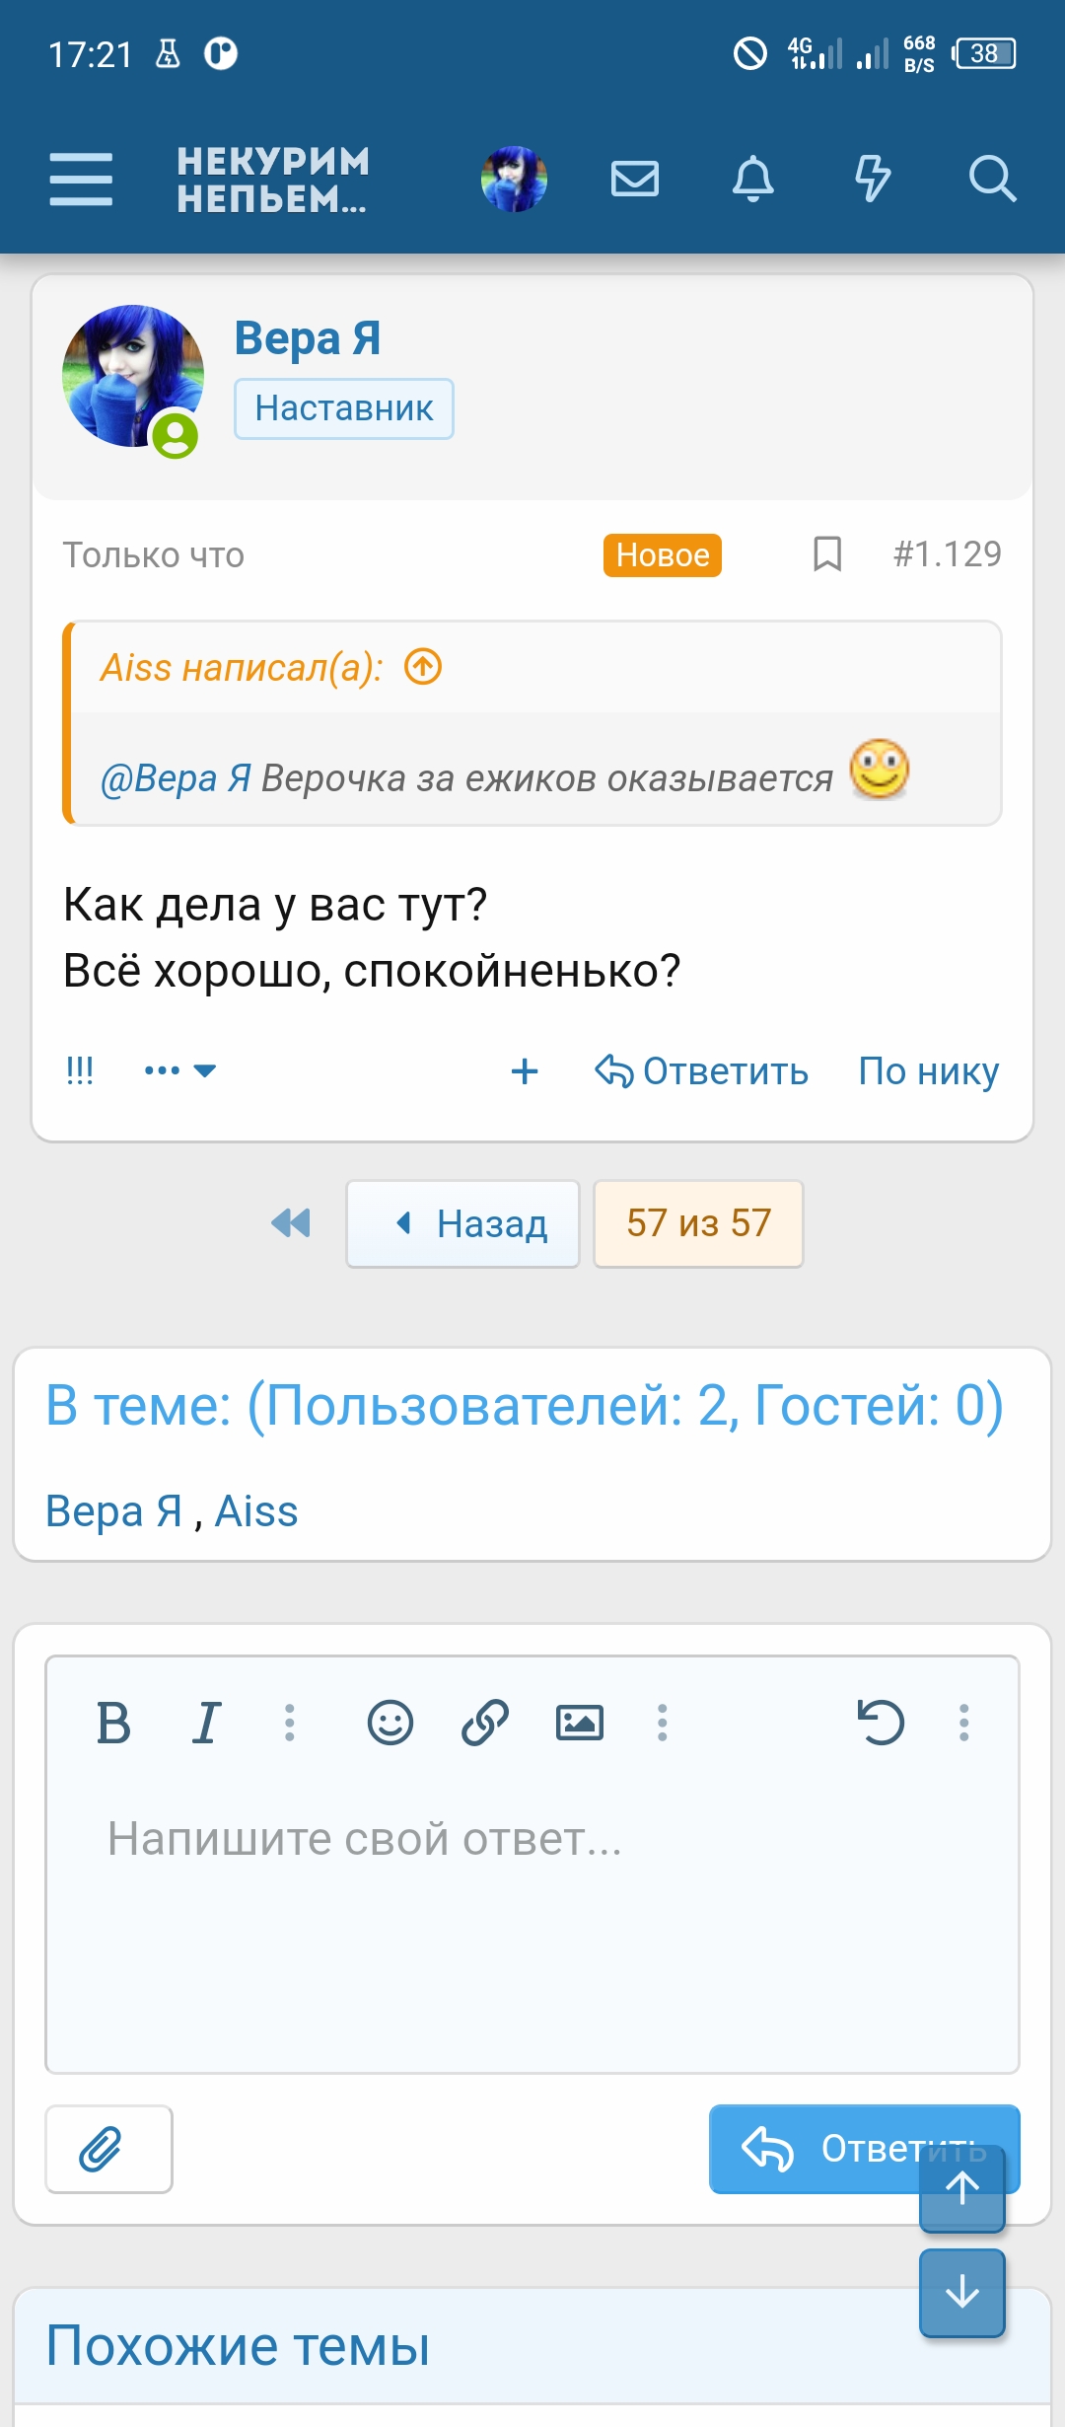Jump to first page double-arrow
1065x2427 pixels.
pyautogui.click(x=291, y=1223)
